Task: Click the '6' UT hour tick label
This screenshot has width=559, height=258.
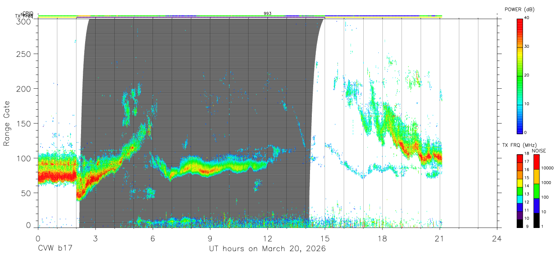Action: tap(152, 238)
